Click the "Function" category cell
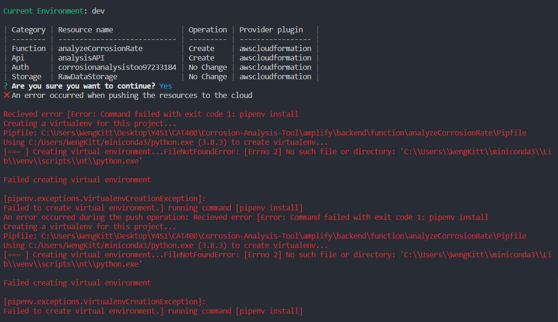 tap(29, 48)
